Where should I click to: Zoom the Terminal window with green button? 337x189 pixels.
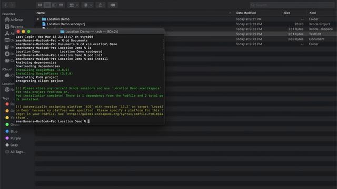[x=28, y=31]
